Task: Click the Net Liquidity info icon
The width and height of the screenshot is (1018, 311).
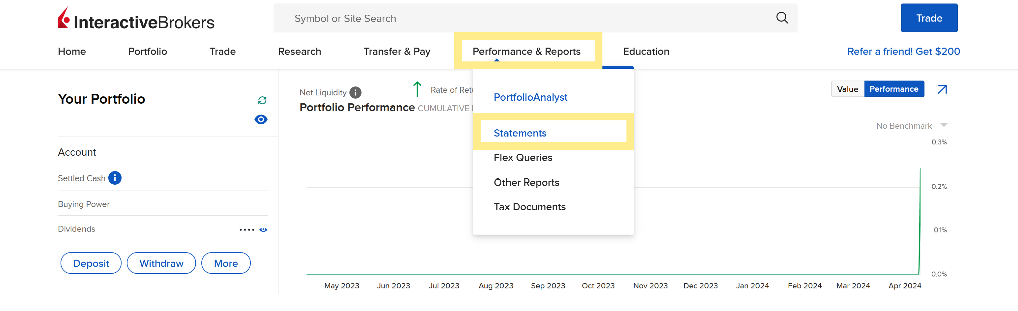Action: [355, 92]
